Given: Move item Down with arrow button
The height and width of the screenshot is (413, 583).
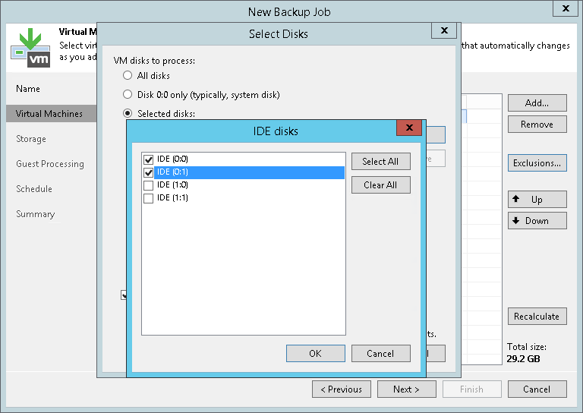Looking at the screenshot, I should pos(537,220).
